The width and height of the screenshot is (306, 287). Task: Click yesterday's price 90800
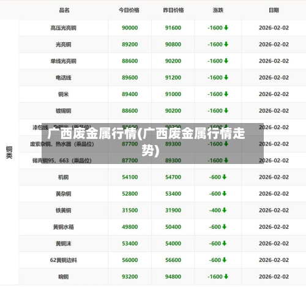click(173, 44)
